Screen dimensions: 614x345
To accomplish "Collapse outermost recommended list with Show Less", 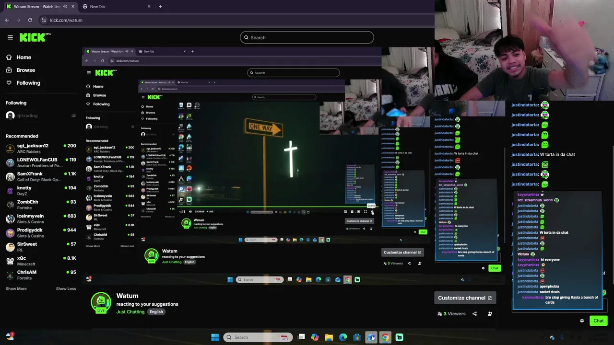I will coord(66,288).
